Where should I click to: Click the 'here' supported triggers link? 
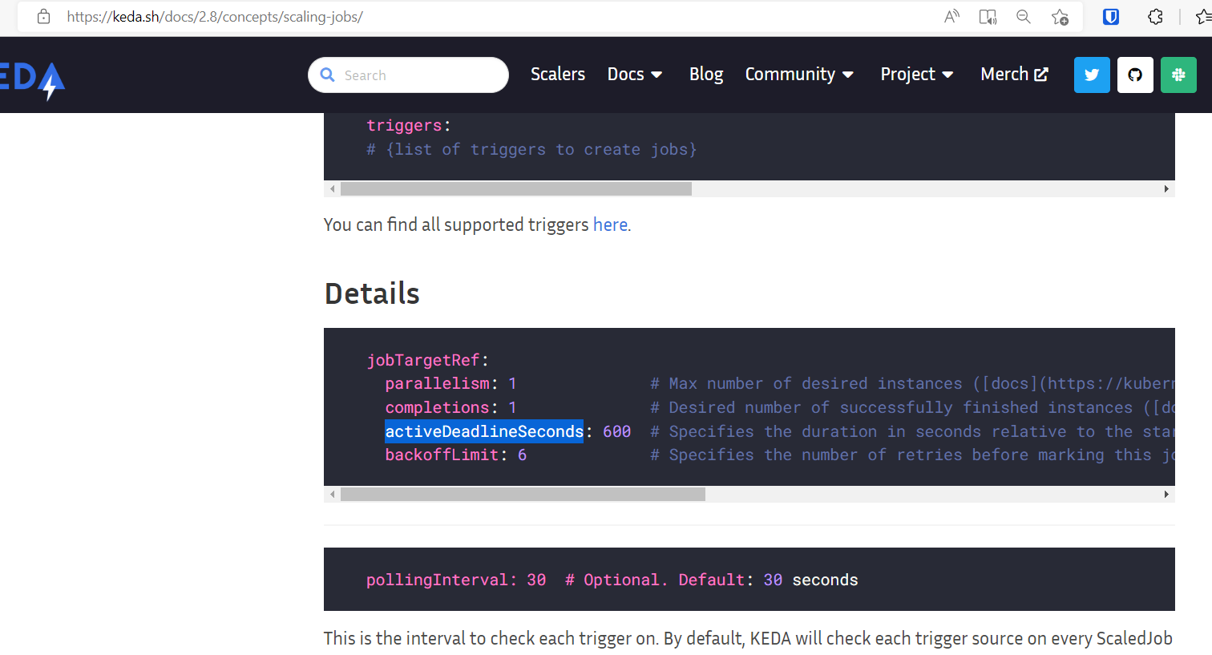click(610, 224)
